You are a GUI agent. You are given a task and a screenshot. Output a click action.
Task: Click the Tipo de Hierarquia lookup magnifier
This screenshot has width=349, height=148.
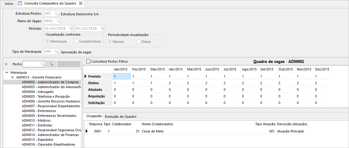[56, 51]
